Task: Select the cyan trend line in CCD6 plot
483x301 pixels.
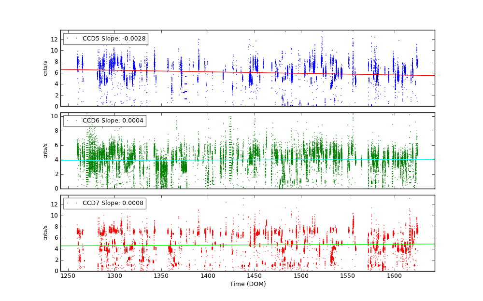Action: click(338, 160)
